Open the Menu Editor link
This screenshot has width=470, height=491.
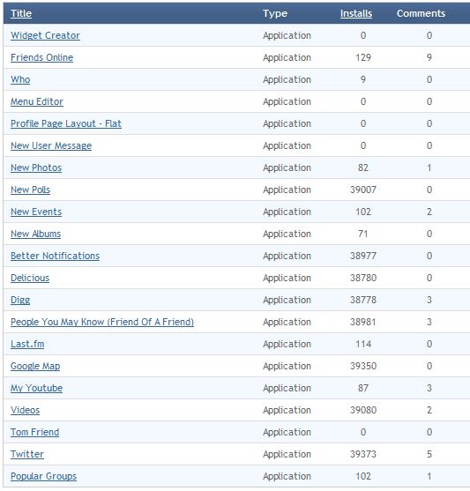tap(37, 101)
